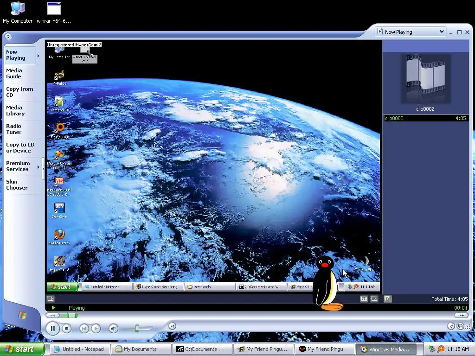Switch to full screen view icon
The height and width of the screenshot is (356, 475).
coord(374,299)
